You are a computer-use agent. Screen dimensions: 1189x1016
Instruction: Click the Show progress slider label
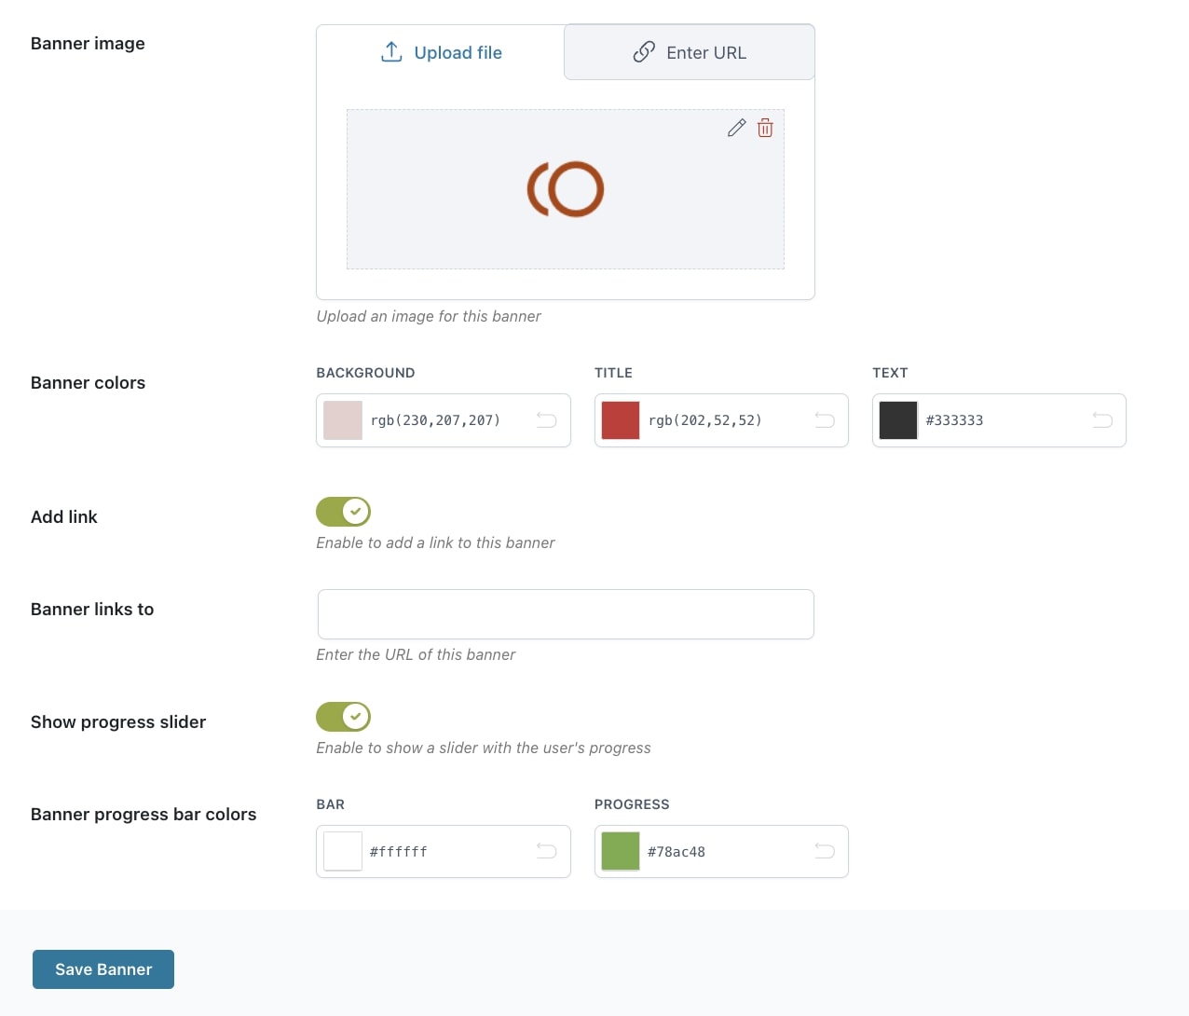(x=118, y=722)
